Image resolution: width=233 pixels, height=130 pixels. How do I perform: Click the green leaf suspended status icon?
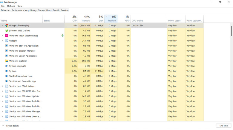pos(62,36)
